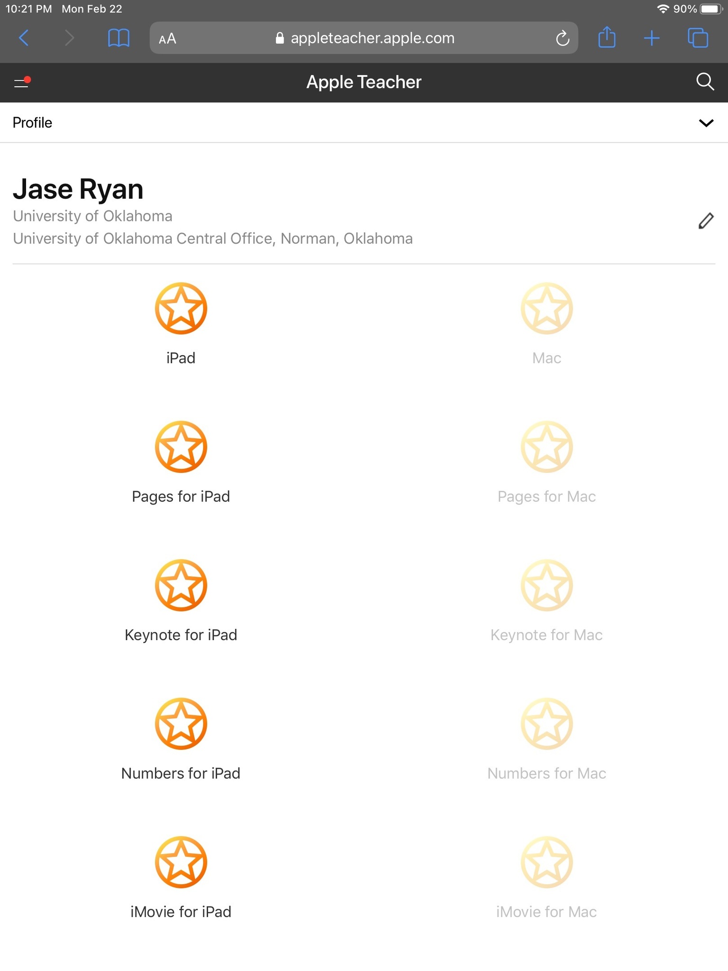The width and height of the screenshot is (728, 971).
Task: Open the Apple Teacher search icon
Action: pyautogui.click(x=705, y=82)
